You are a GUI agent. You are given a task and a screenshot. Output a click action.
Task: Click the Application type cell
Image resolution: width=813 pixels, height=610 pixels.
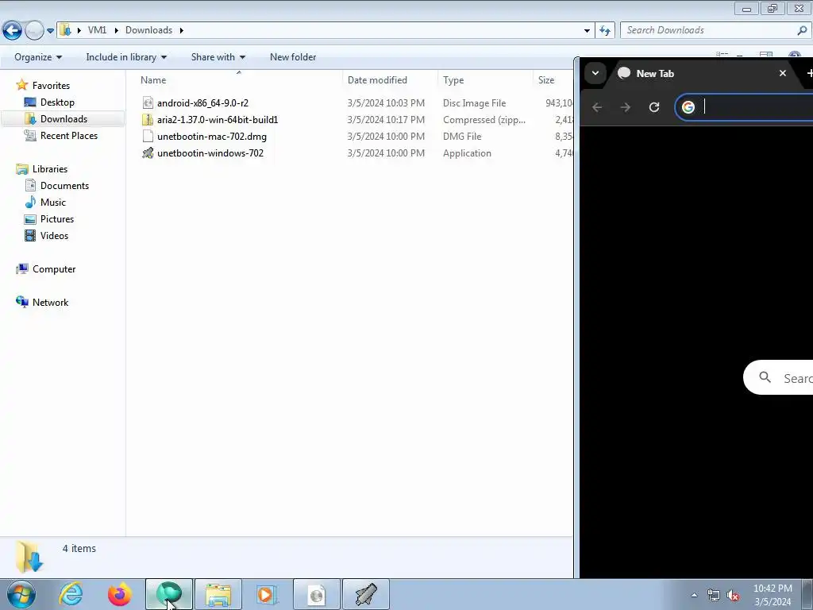(467, 153)
